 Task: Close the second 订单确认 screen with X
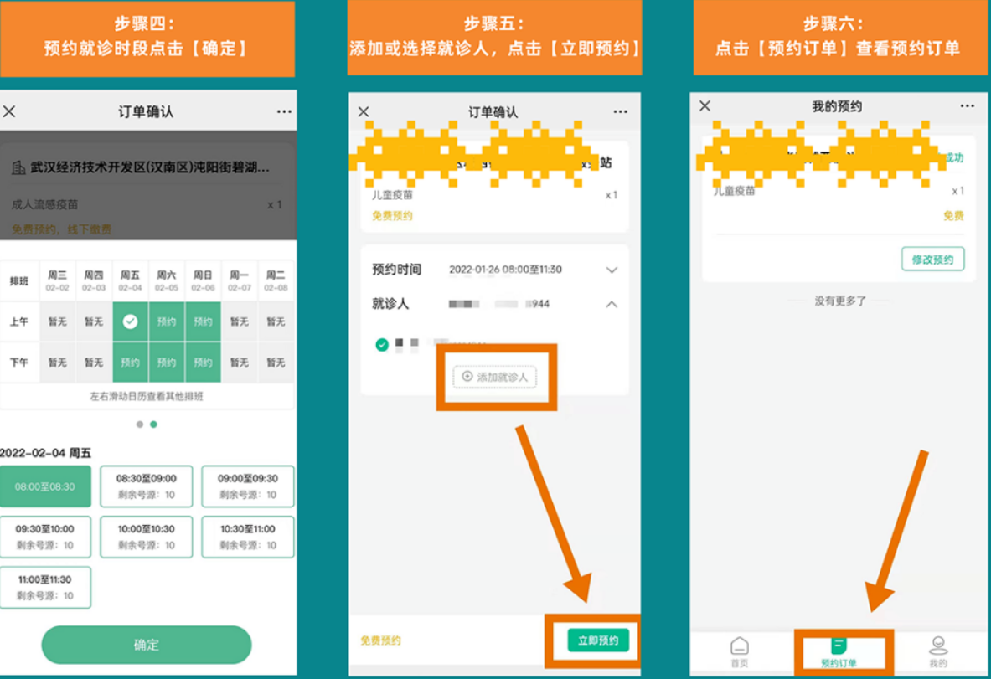coord(364,112)
